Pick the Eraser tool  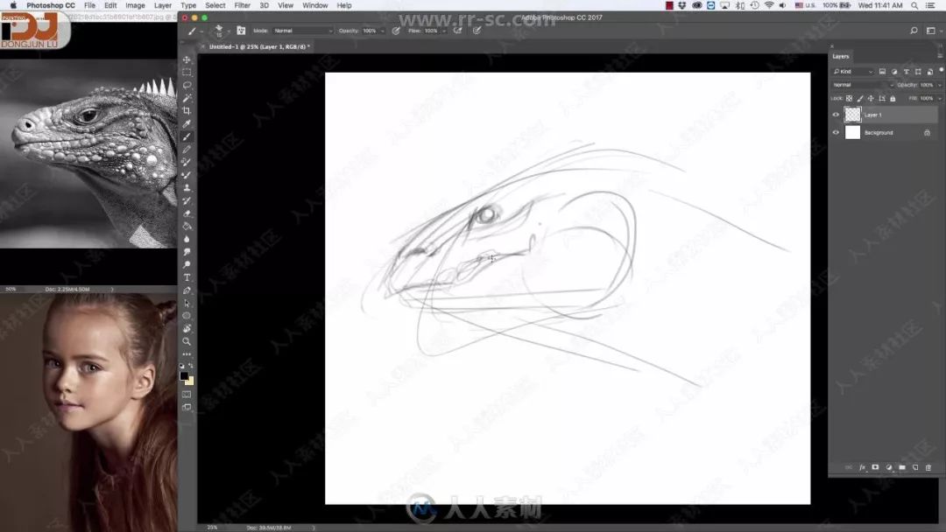coord(187,213)
